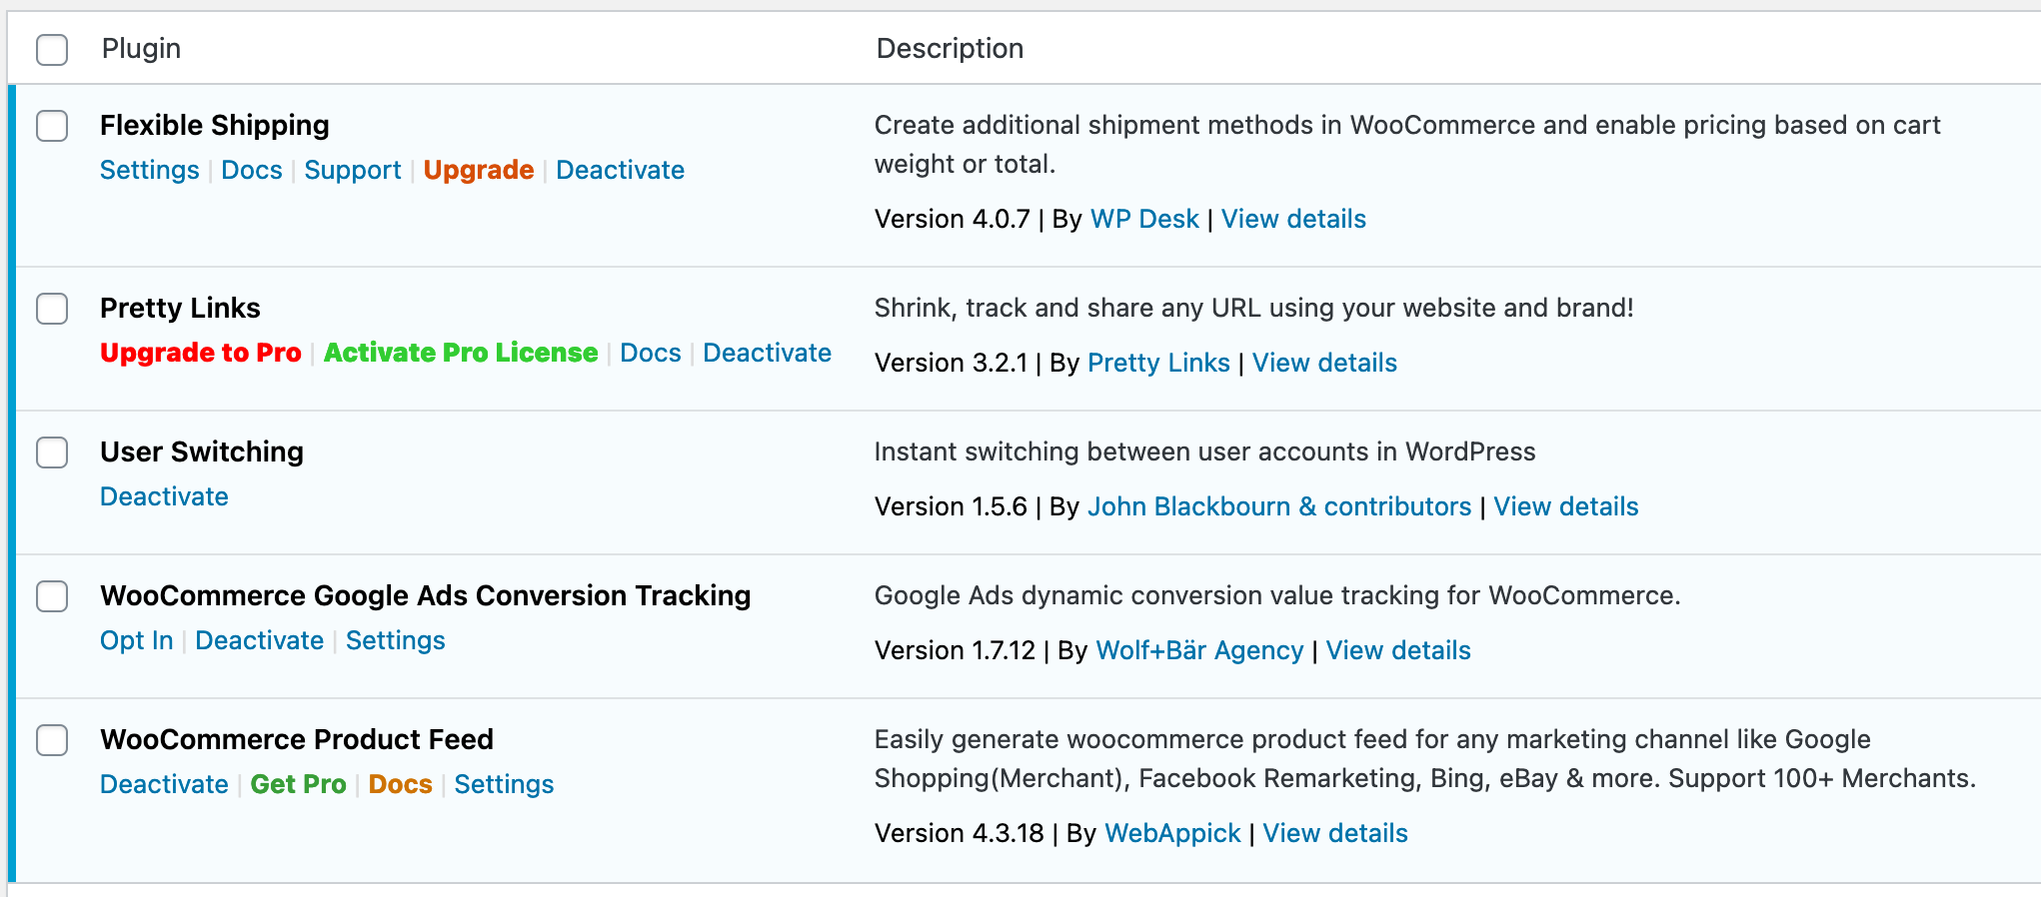Click the Plugin column header

click(141, 48)
